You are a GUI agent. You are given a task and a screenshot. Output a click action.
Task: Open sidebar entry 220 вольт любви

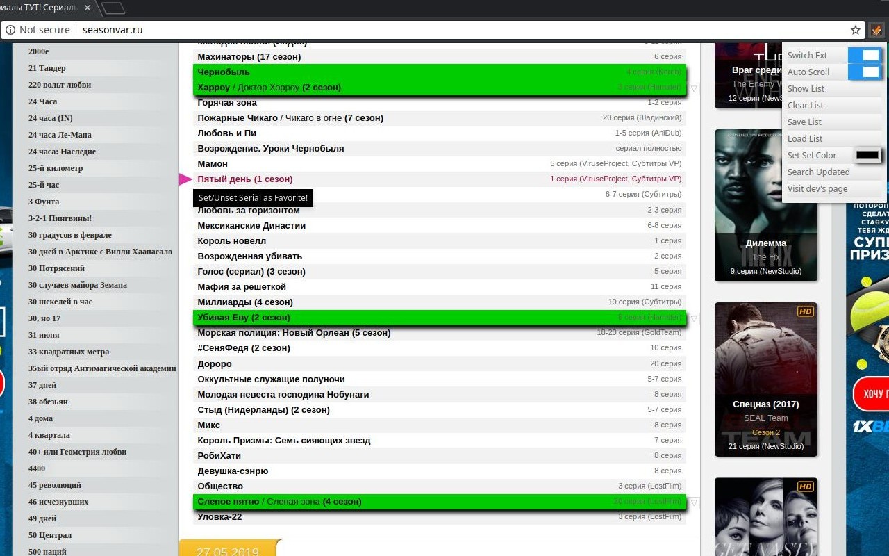pos(60,85)
